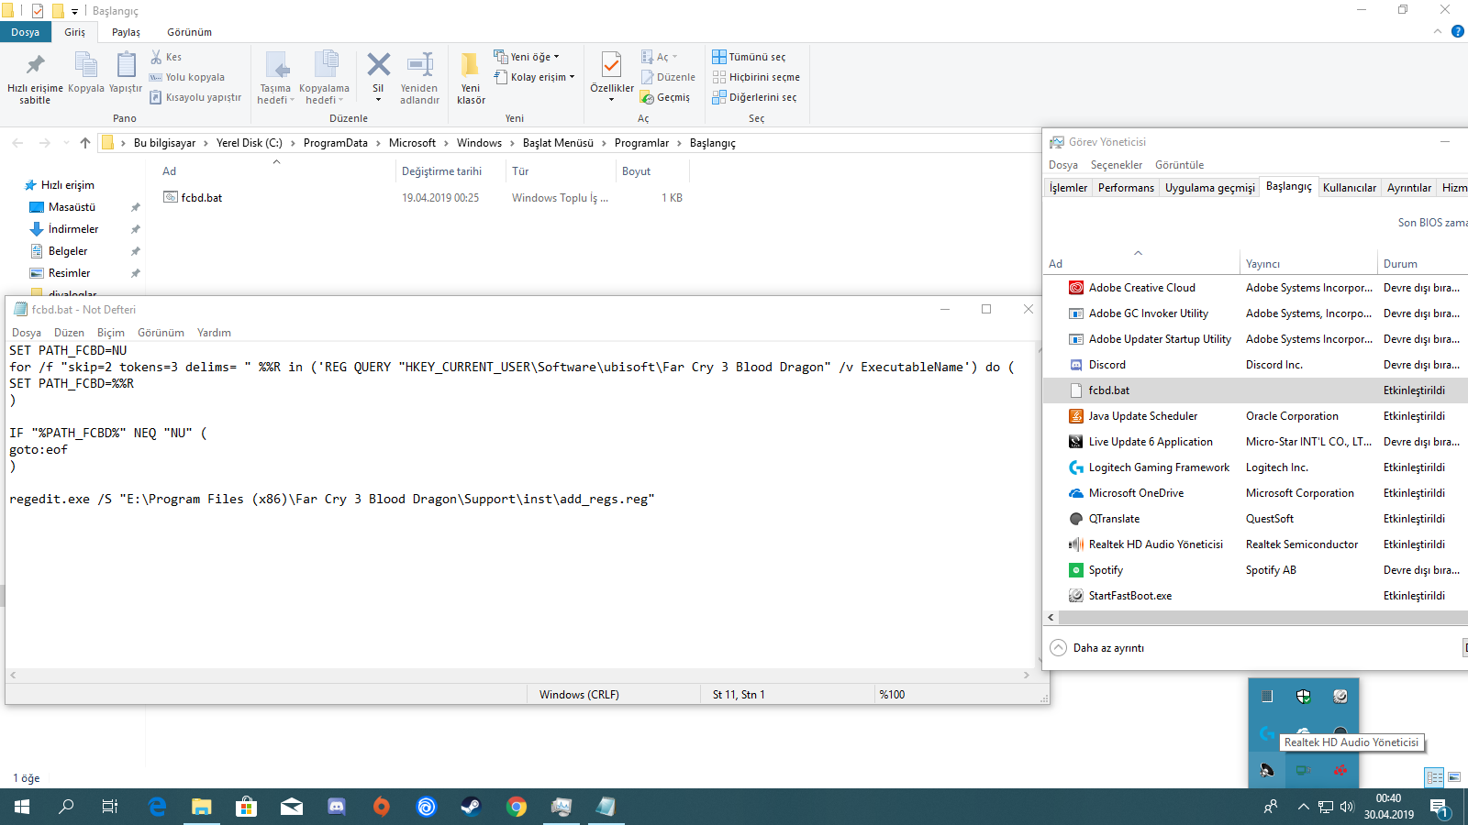Switch to Kullanıcılar tab in Task Manager
The height and width of the screenshot is (825, 1468).
1349,188
